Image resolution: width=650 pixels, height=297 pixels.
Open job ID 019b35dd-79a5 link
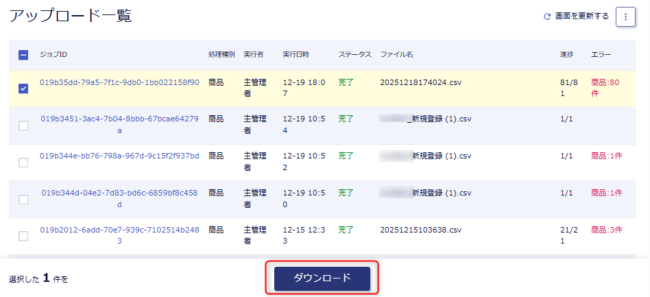119,82
